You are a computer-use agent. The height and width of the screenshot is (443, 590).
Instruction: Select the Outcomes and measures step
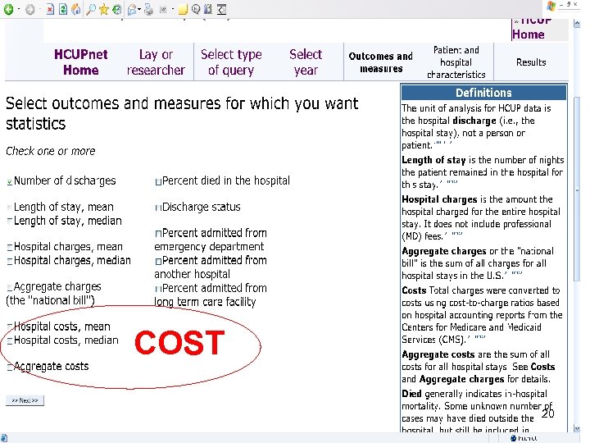pyautogui.click(x=381, y=62)
